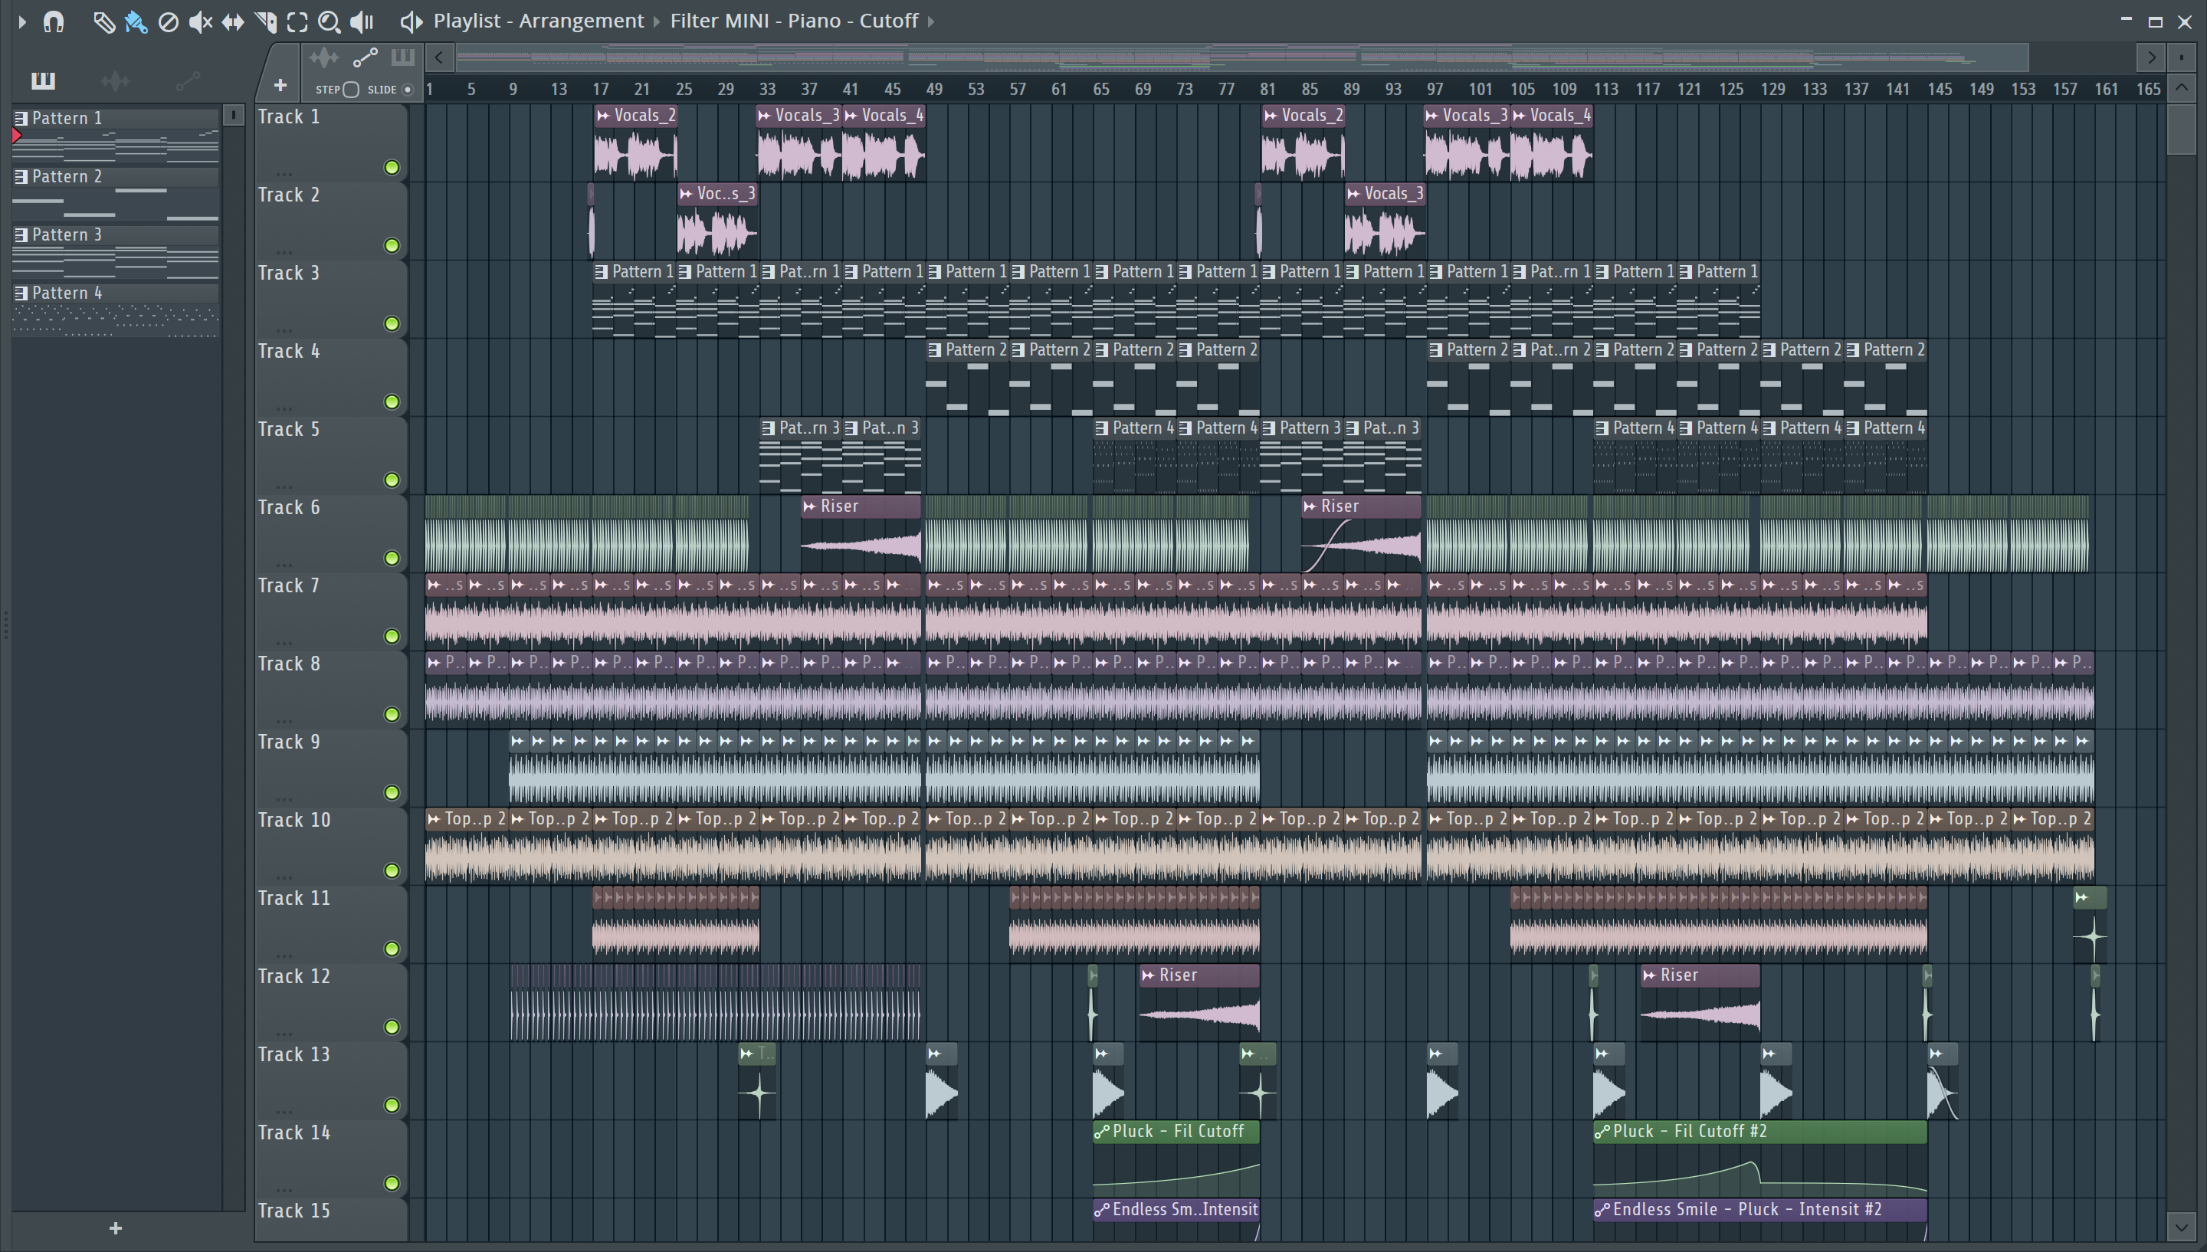
Task: Open the playlist options menu arrow
Action: click(x=22, y=21)
